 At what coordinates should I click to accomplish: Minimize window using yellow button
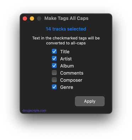tap(32, 18)
